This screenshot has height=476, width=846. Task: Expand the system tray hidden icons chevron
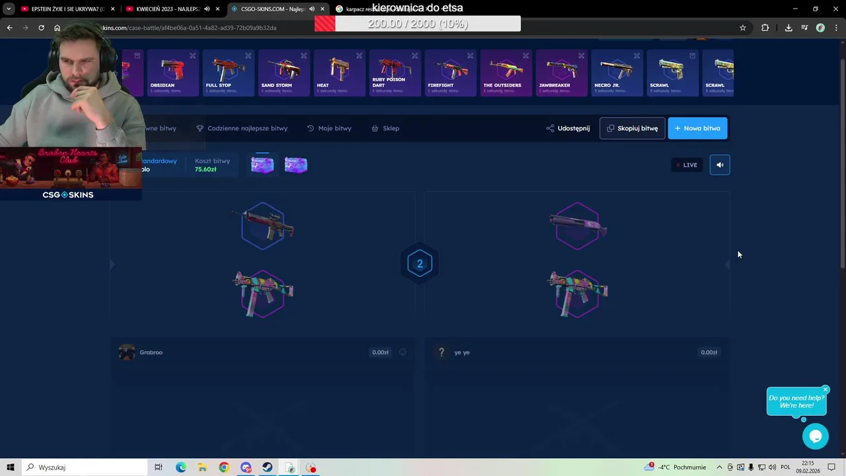click(x=721, y=467)
